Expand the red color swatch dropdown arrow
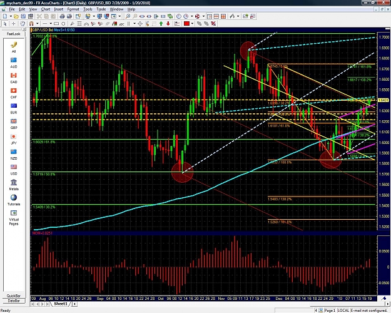391x313 pixels. (x=192, y=23)
